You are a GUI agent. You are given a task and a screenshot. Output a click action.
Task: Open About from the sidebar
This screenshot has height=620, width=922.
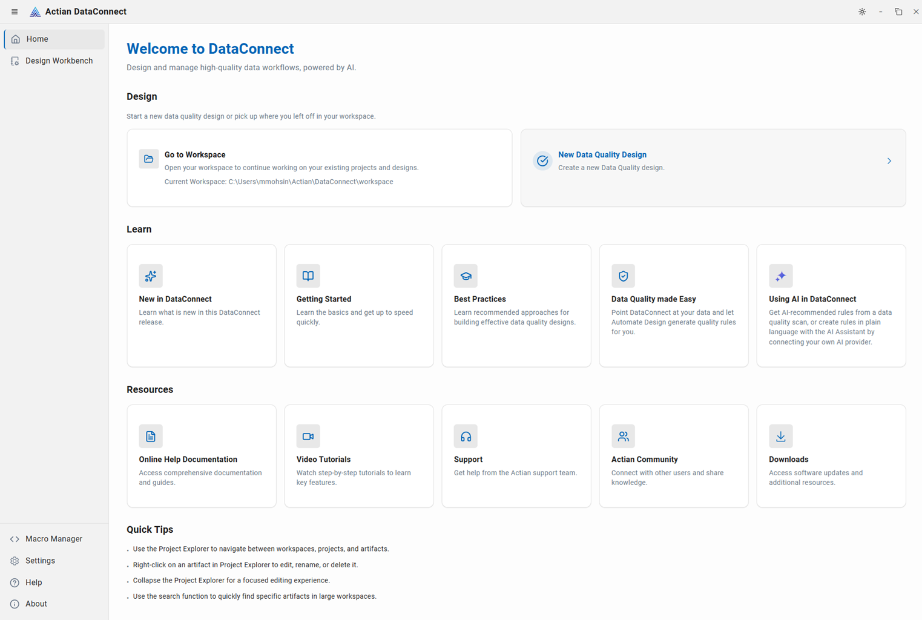[54, 604]
